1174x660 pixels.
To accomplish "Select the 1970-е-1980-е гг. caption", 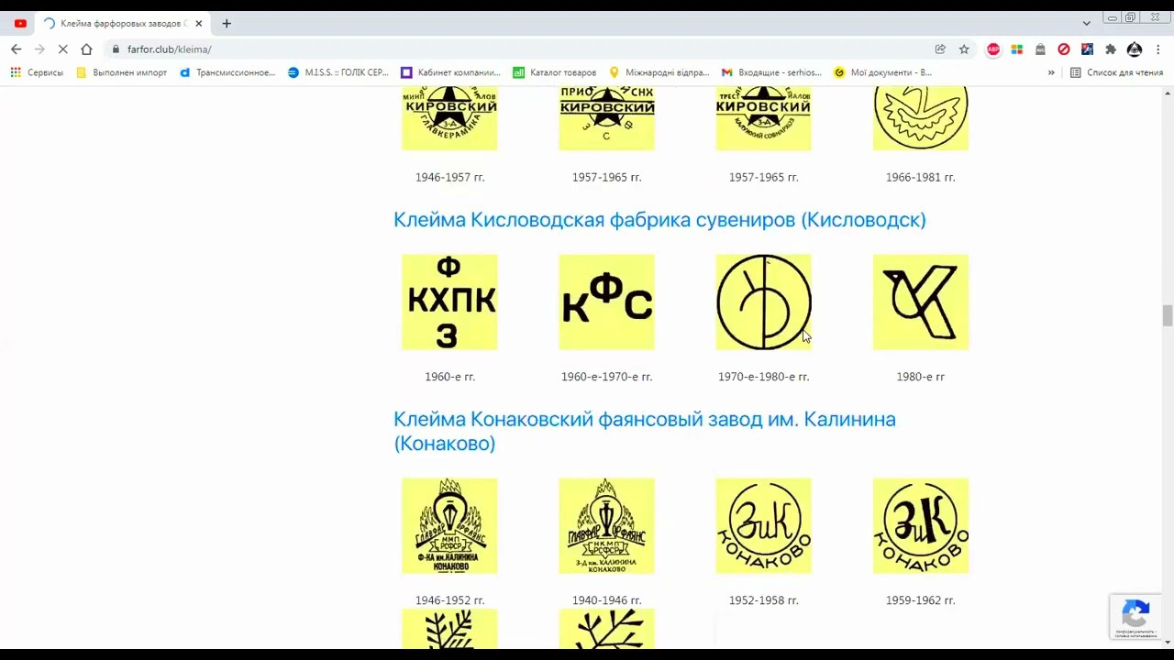I will click(763, 377).
